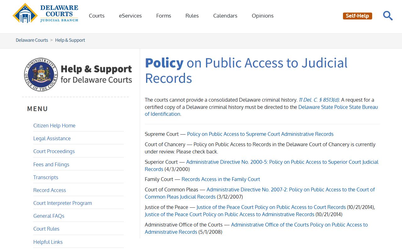
Task: Open the 11 Del. C. § 8513(d) statute link
Action: coord(319,100)
